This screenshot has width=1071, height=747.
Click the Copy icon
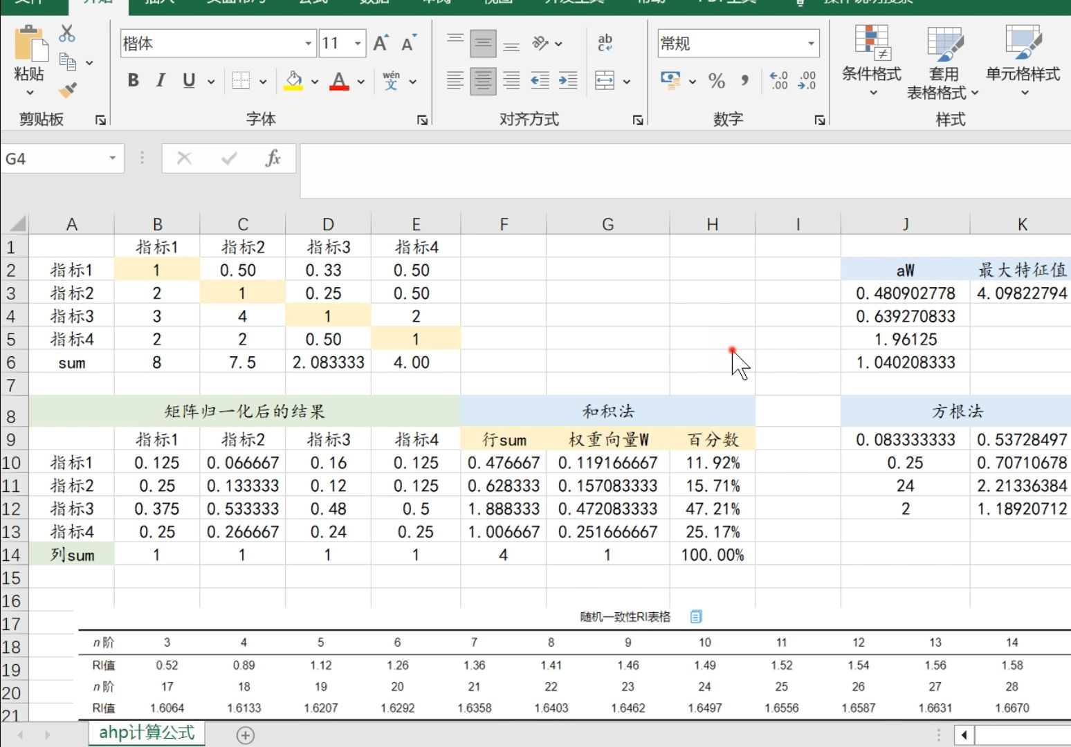point(67,62)
